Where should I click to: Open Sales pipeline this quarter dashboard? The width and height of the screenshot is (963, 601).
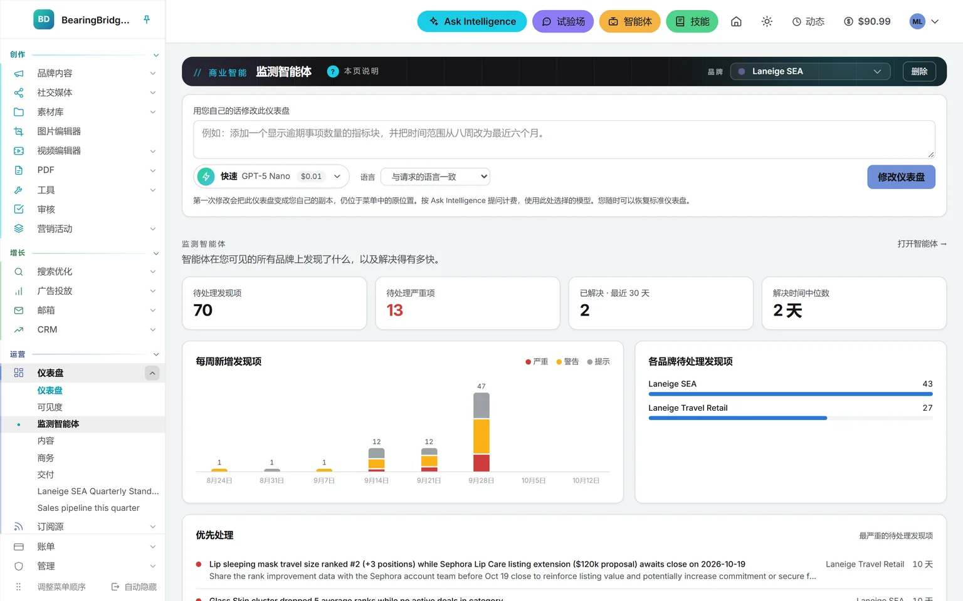(88, 508)
